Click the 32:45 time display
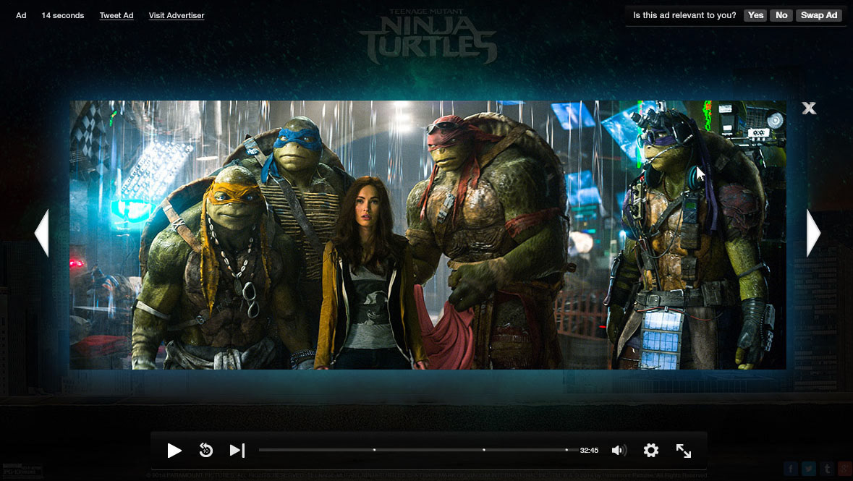The width and height of the screenshot is (853, 481). pos(589,451)
